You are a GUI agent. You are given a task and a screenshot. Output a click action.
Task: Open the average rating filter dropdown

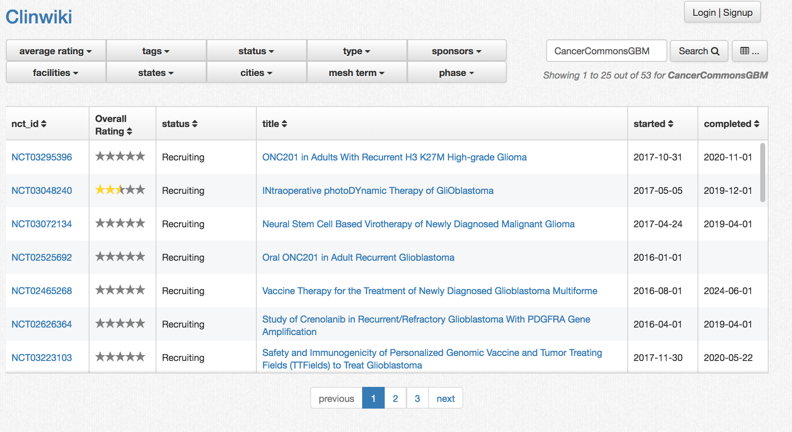[56, 51]
